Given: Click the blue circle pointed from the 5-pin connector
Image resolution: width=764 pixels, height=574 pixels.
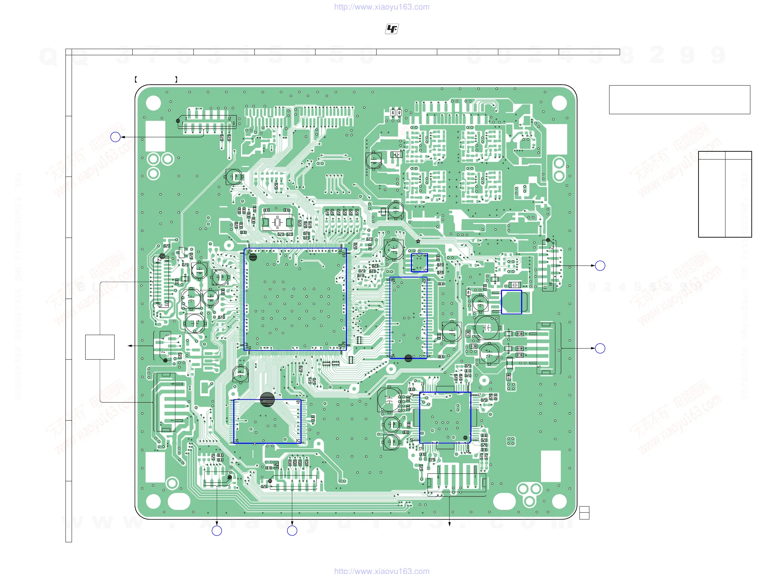Looking at the screenshot, I should point(600,348).
